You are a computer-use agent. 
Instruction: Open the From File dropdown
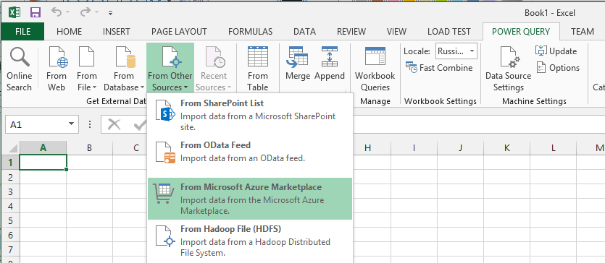tap(86, 69)
